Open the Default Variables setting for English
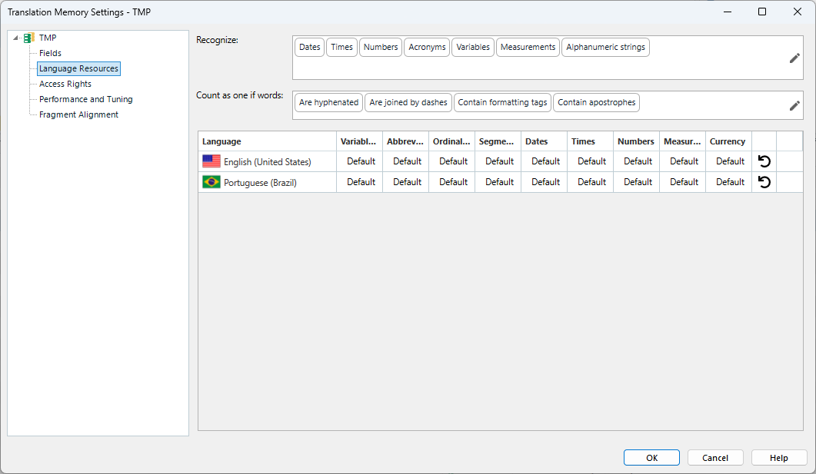The width and height of the screenshot is (816, 474). tap(359, 161)
